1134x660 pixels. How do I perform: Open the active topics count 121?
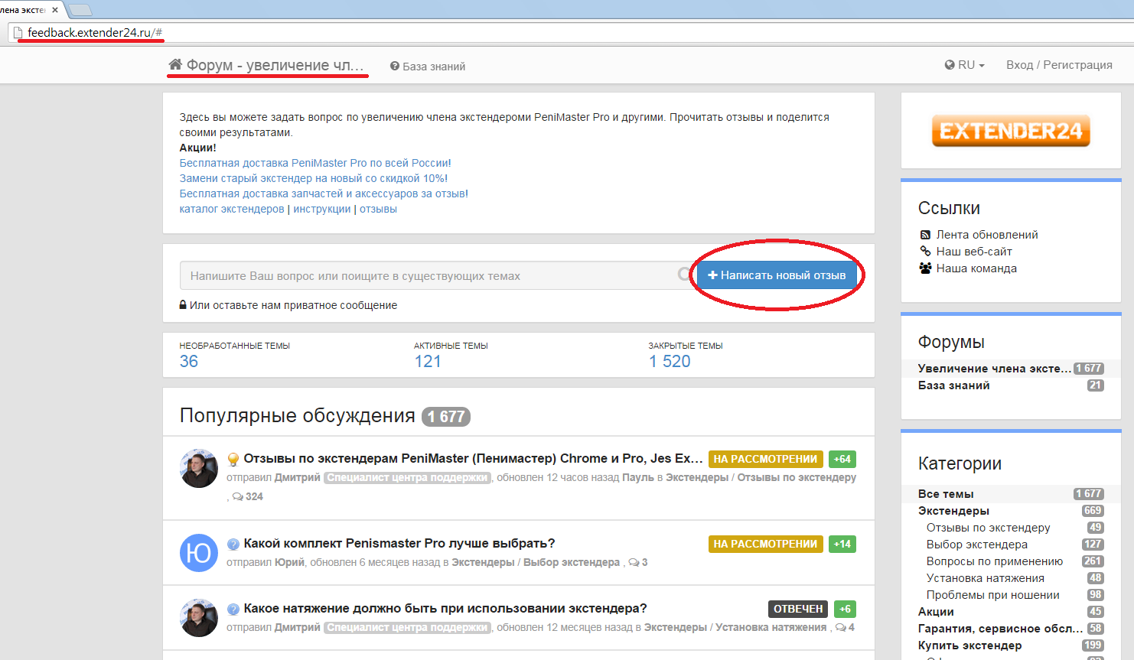(428, 361)
